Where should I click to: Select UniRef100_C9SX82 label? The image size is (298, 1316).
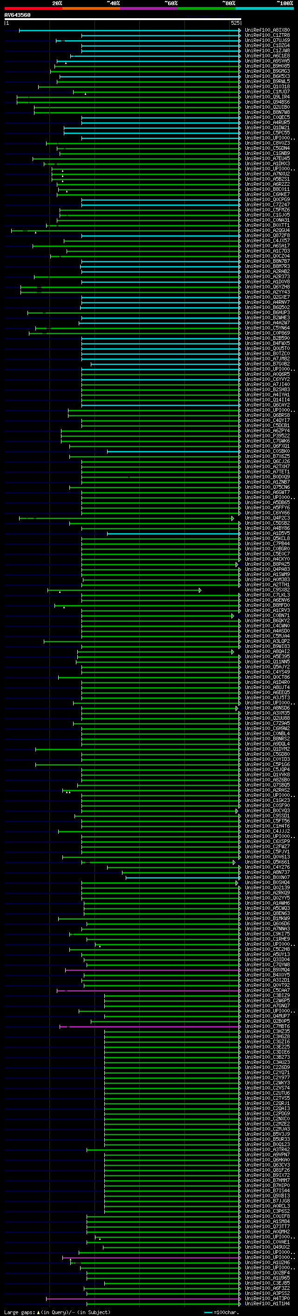point(267,591)
